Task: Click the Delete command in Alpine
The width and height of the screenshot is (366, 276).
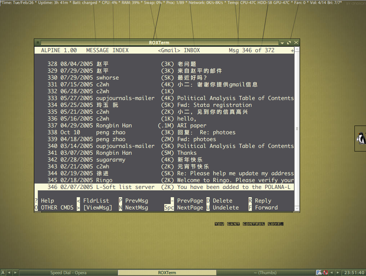Action: point(223,201)
